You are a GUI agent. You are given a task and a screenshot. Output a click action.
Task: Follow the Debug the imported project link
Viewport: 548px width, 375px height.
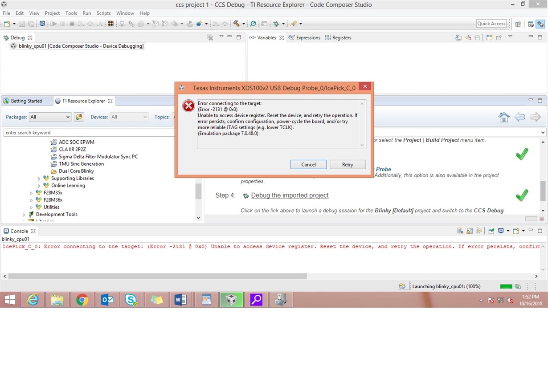(x=290, y=195)
